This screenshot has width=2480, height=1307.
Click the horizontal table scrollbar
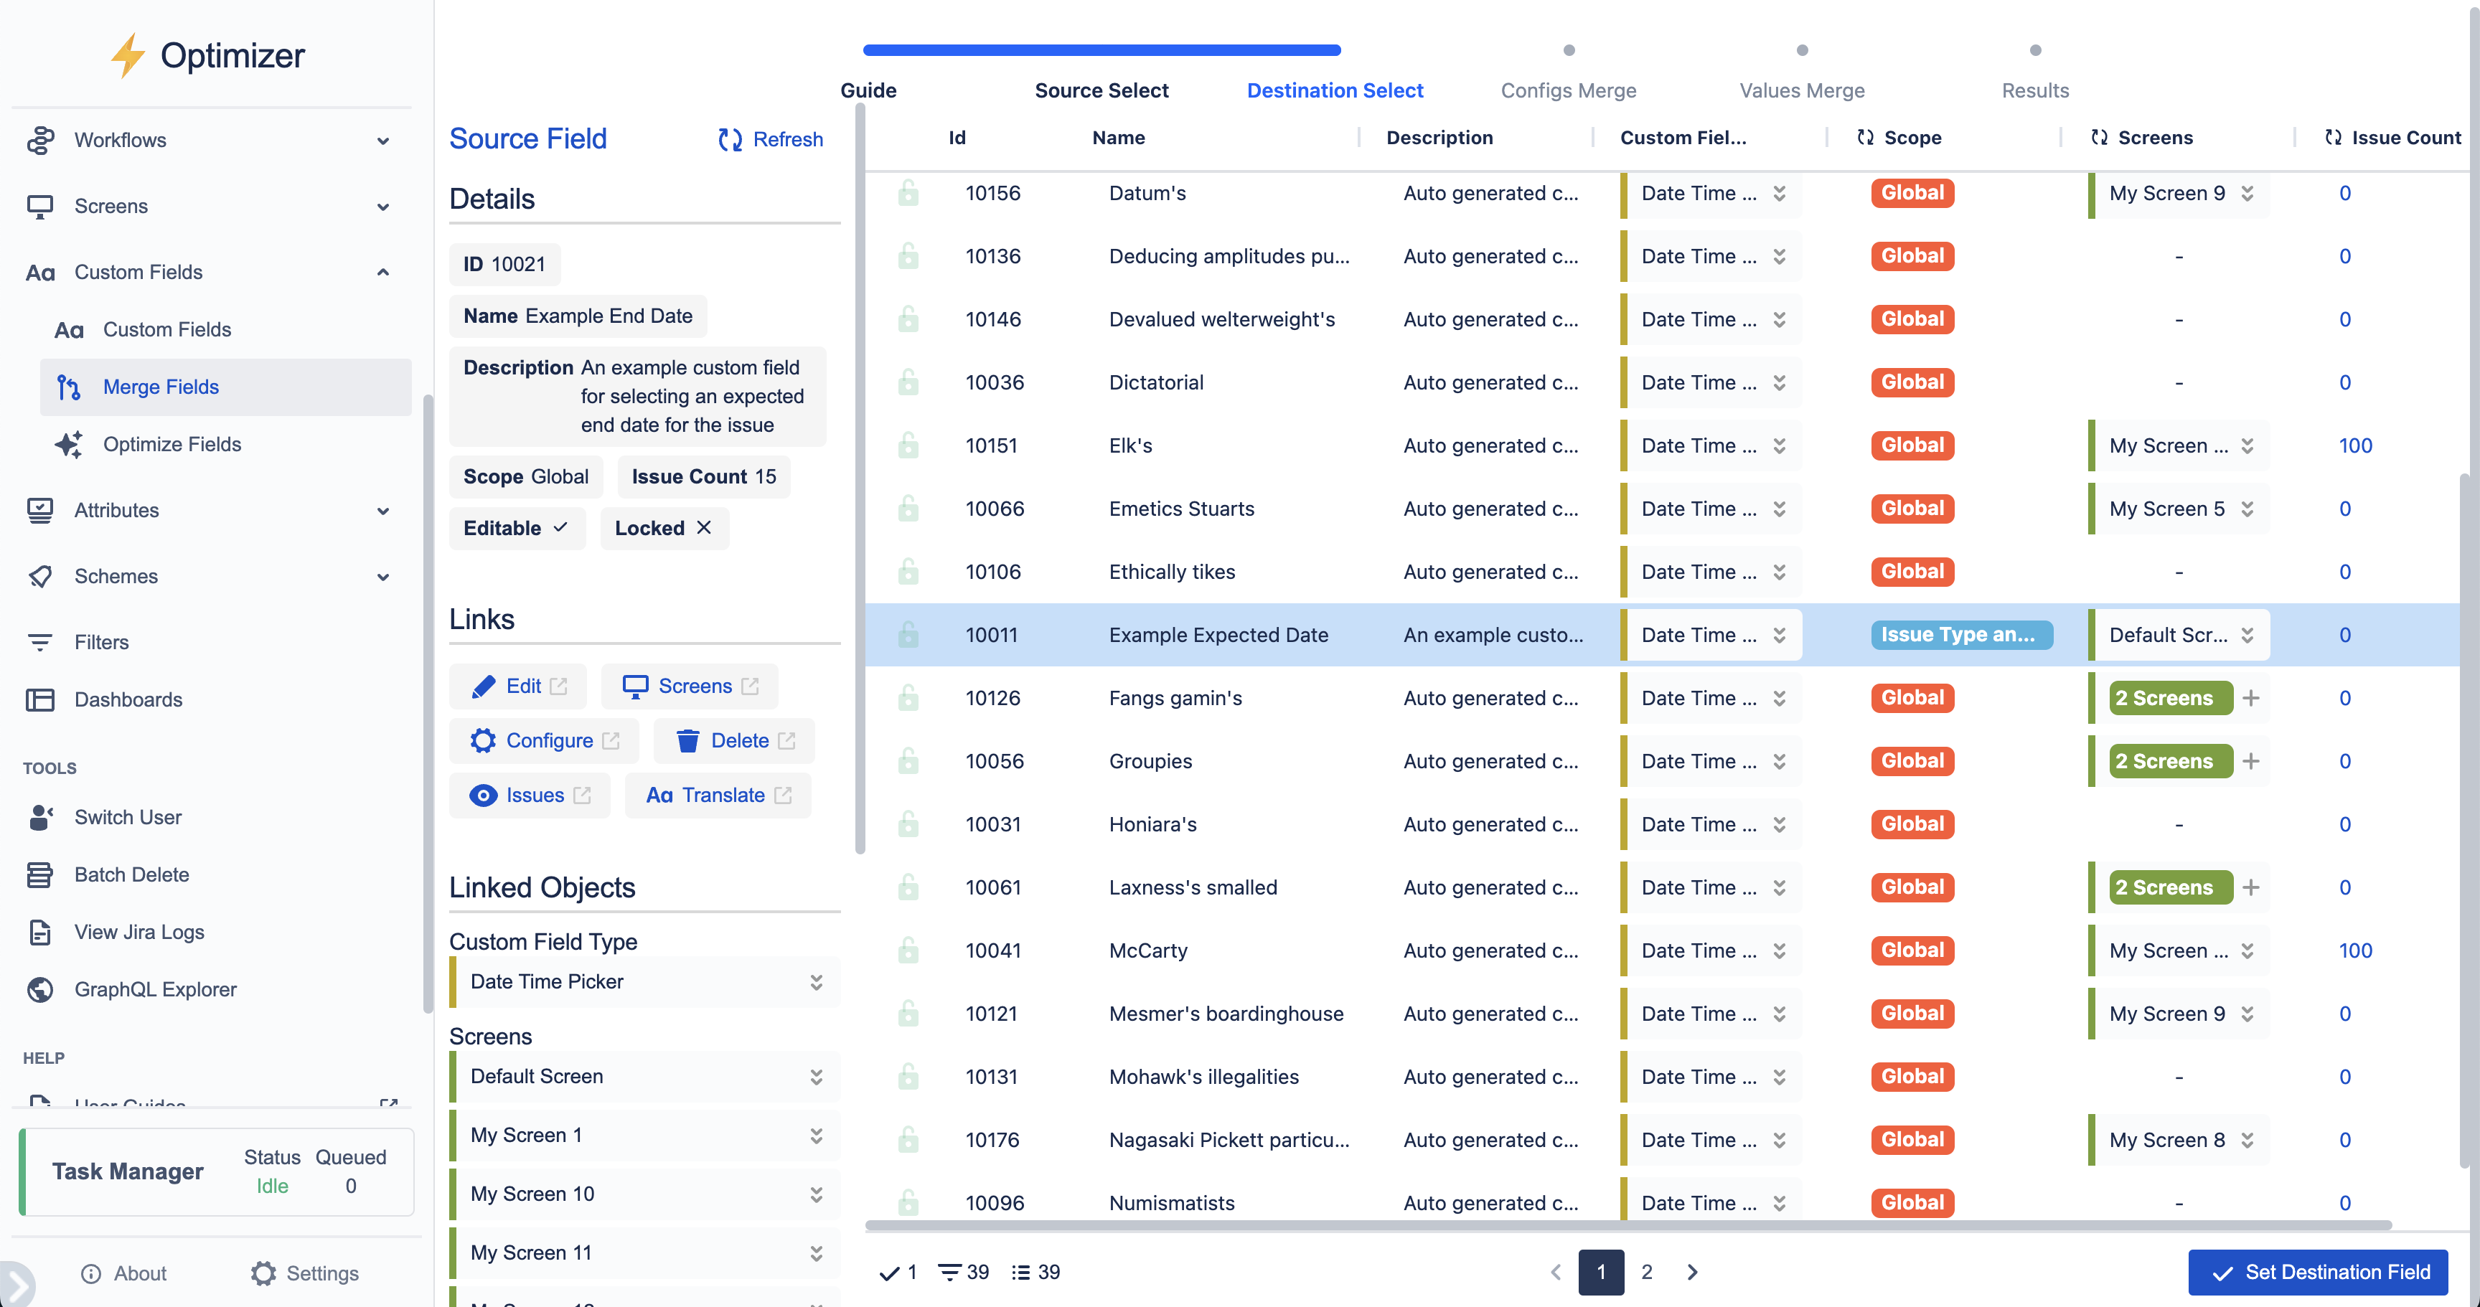[x=1627, y=1225]
